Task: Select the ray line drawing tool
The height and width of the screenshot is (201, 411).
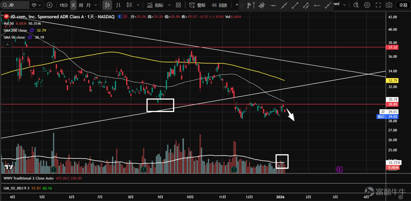Action: pos(328,5)
